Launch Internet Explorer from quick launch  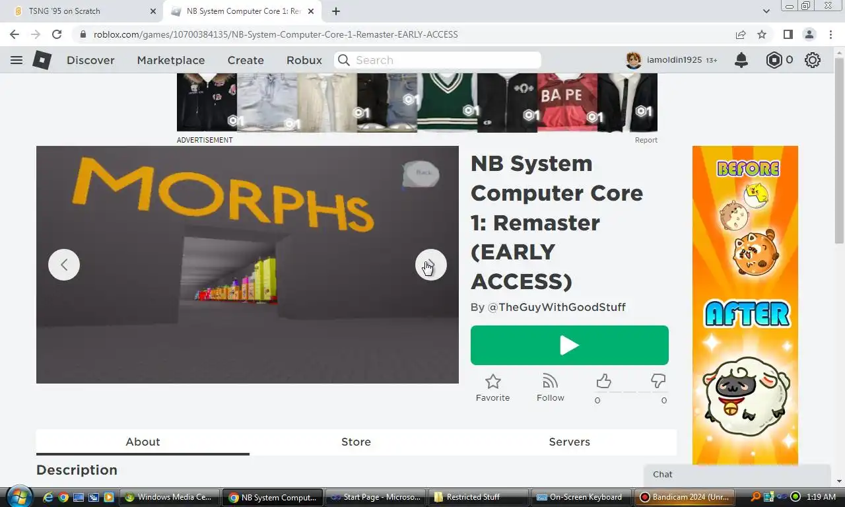click(48, 497)
